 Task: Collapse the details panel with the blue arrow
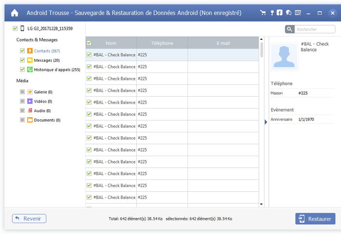tap(266, 122)
